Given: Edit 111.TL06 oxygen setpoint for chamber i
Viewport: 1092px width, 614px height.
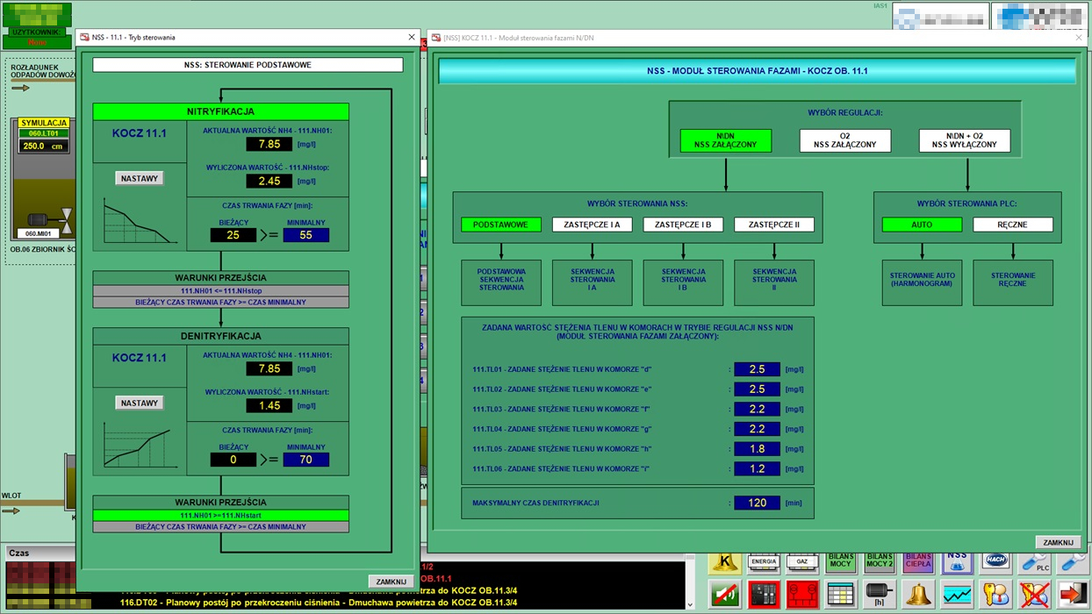Looking at the screenshot, I should point(757,468).
